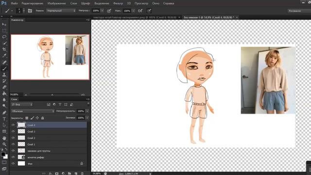Switch to the first document tab
311x175 pixels.
(135, 17)
